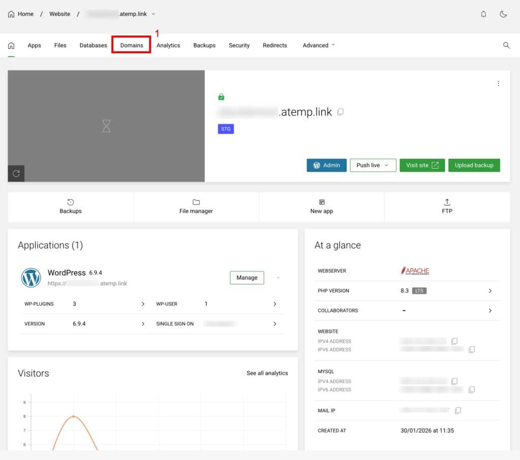Toggle dark mode moon icon

503,14
